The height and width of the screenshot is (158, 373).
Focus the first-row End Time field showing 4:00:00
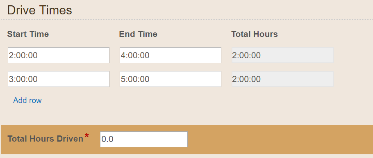171,55
